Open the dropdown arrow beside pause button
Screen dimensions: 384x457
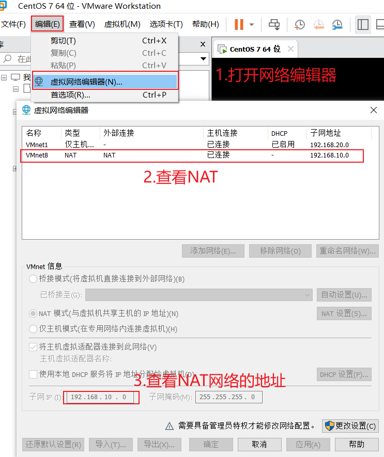[x=252, y=25]
